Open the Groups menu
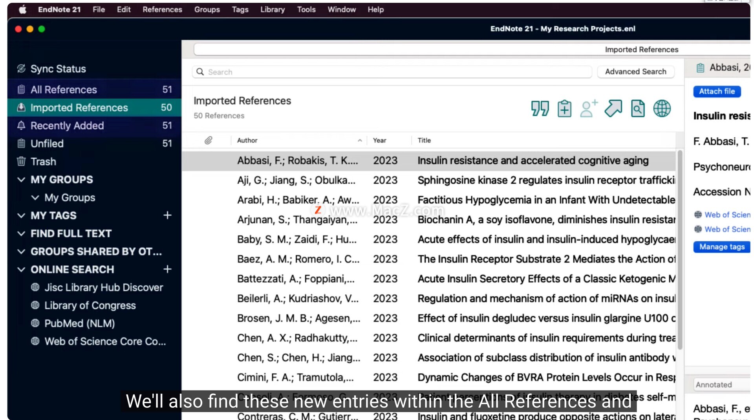 [x=207, y=9]
